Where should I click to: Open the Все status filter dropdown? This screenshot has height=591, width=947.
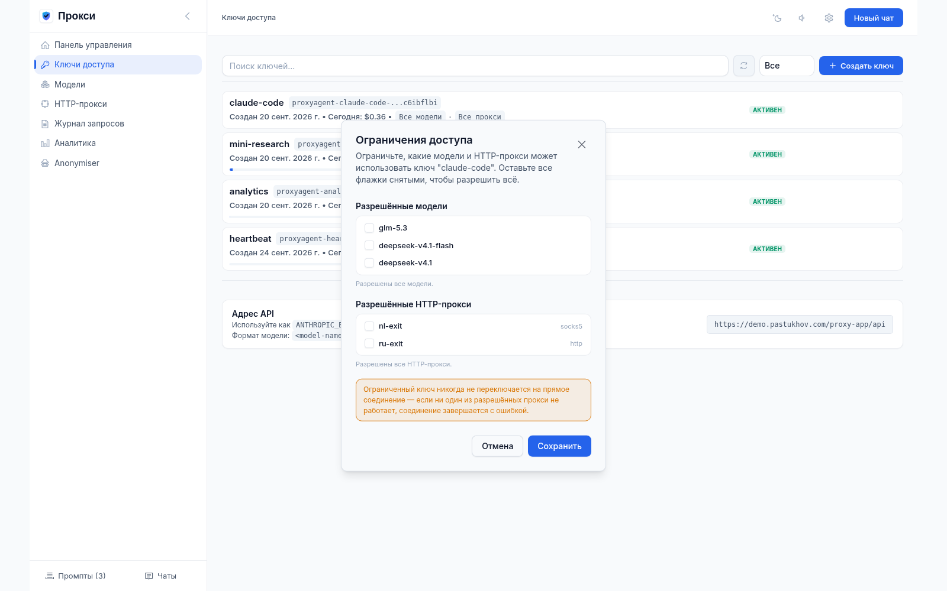[787, 66]
